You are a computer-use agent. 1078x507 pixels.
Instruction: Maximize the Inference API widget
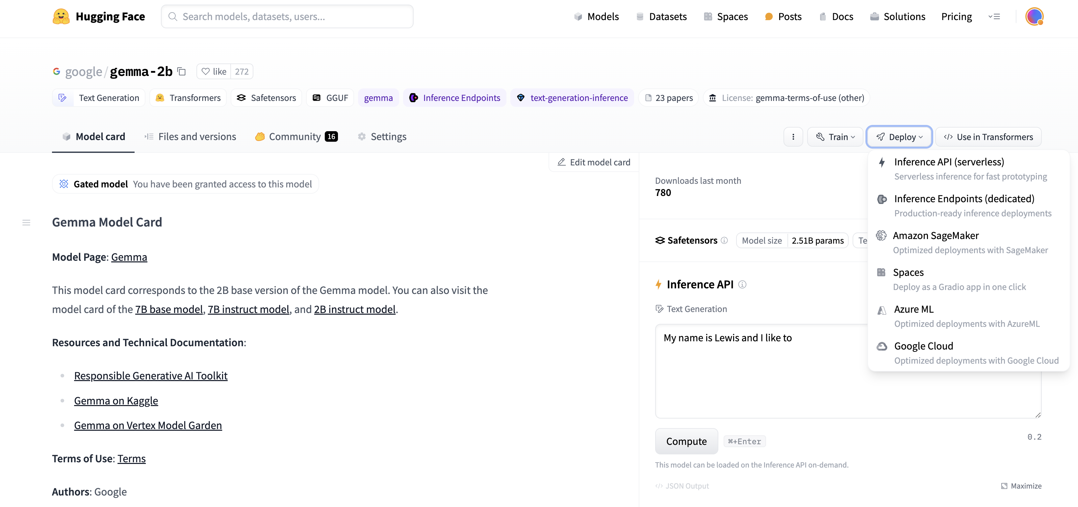pos(1021,486)
